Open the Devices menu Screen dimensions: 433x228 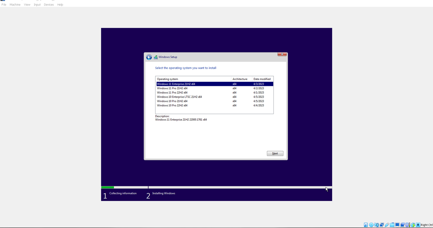(49, 5)
